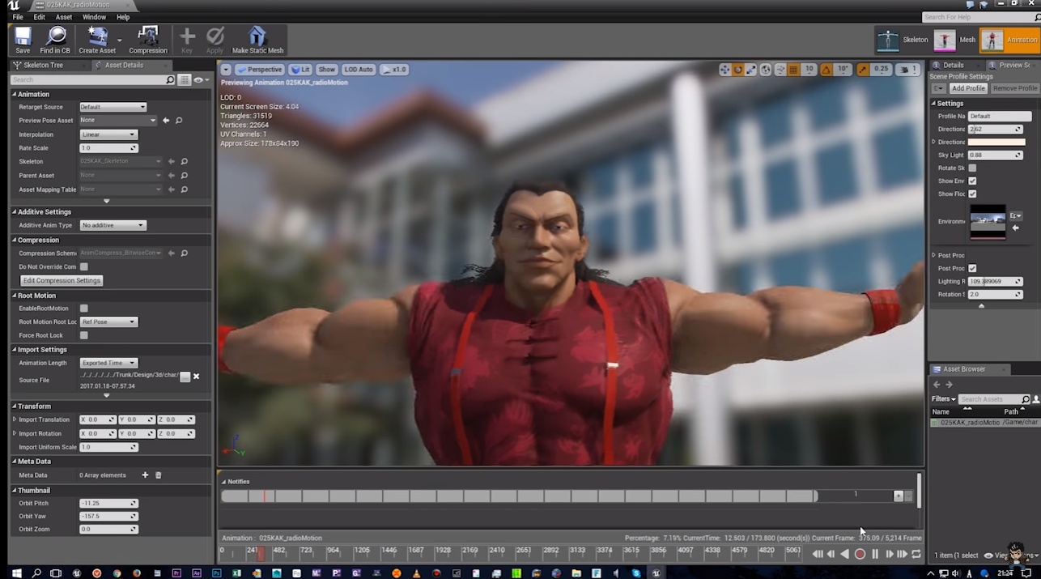Delete metadata array elements with trash icon
Viewport: 1041px width, 579px height.
[159, 475]
